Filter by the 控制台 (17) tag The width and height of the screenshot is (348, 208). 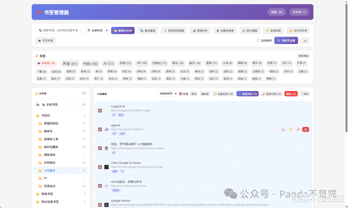coord(159,63)
